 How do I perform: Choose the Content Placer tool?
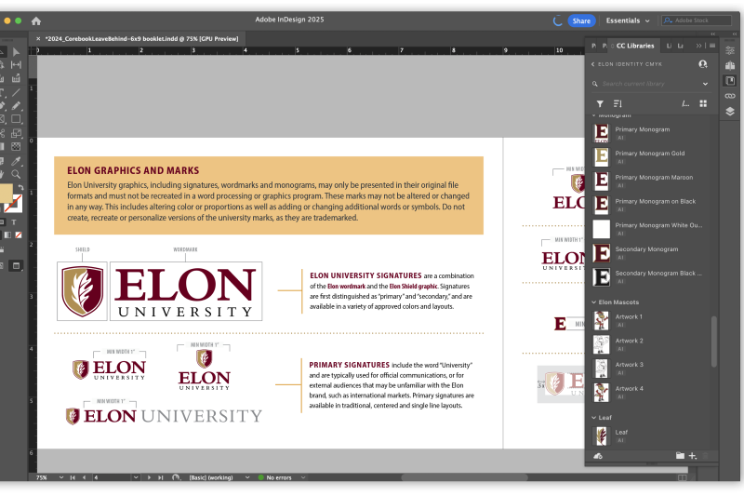point(16,78)
